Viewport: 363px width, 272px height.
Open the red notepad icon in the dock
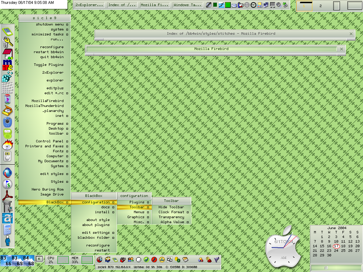tap(7, 54)
